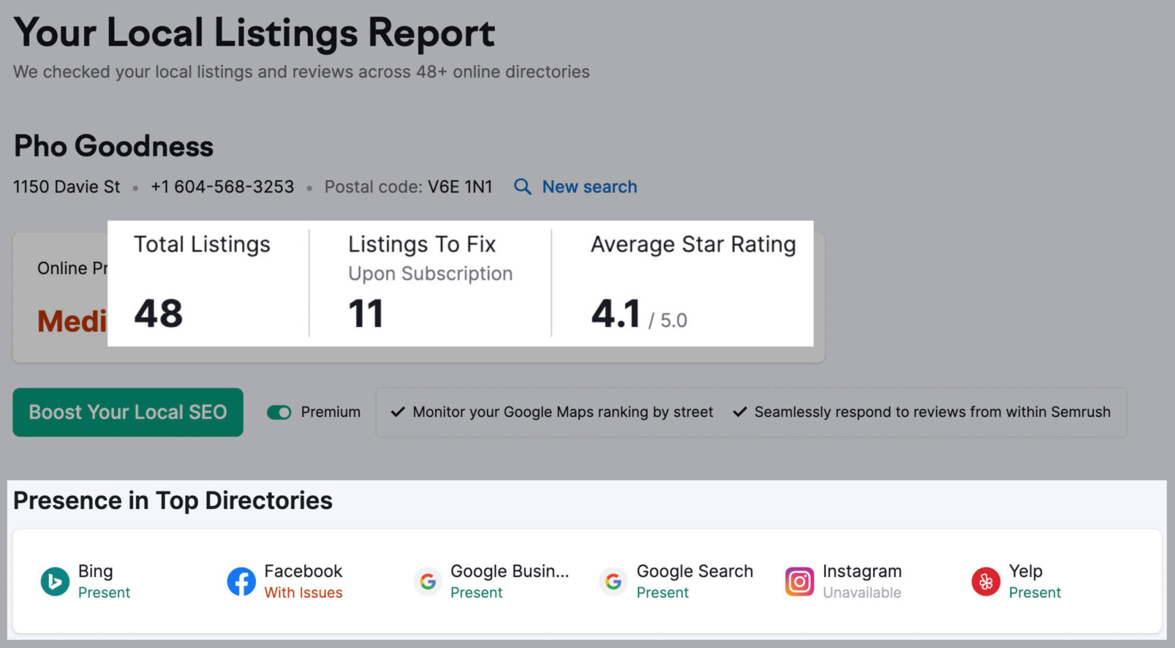Click Facebook's With Issues status
This screenshot has width=1175, height=648.
point(303,593)
